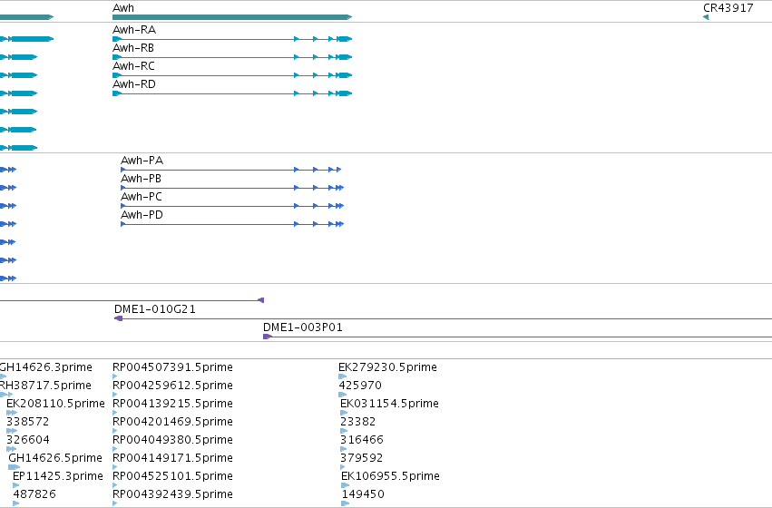The height and width of the screenshot is (508, 772).
Task: Click the Awh-RD transcript label
Action: (134, 84)
